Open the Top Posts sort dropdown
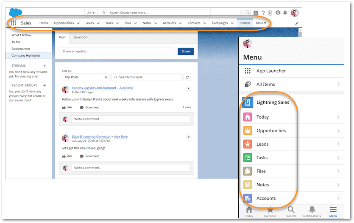The height and width of the screenshot is (223, 354). 86,77
